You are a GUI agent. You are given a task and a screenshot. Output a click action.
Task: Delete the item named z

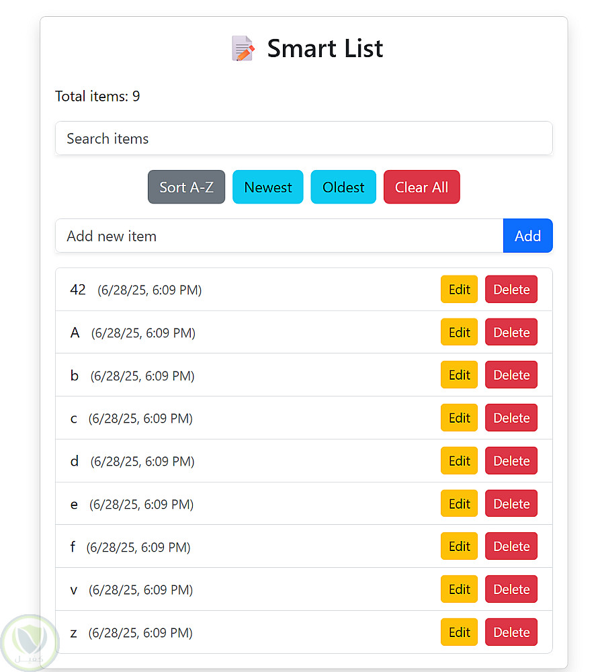[511, 632]
